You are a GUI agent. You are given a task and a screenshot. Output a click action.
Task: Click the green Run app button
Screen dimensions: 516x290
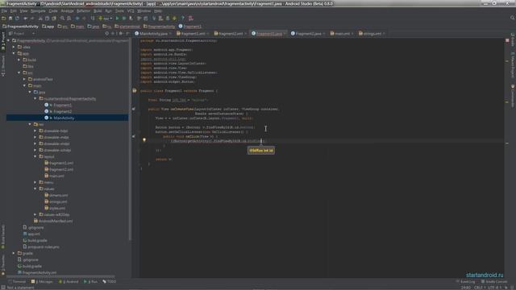point(117,19)
